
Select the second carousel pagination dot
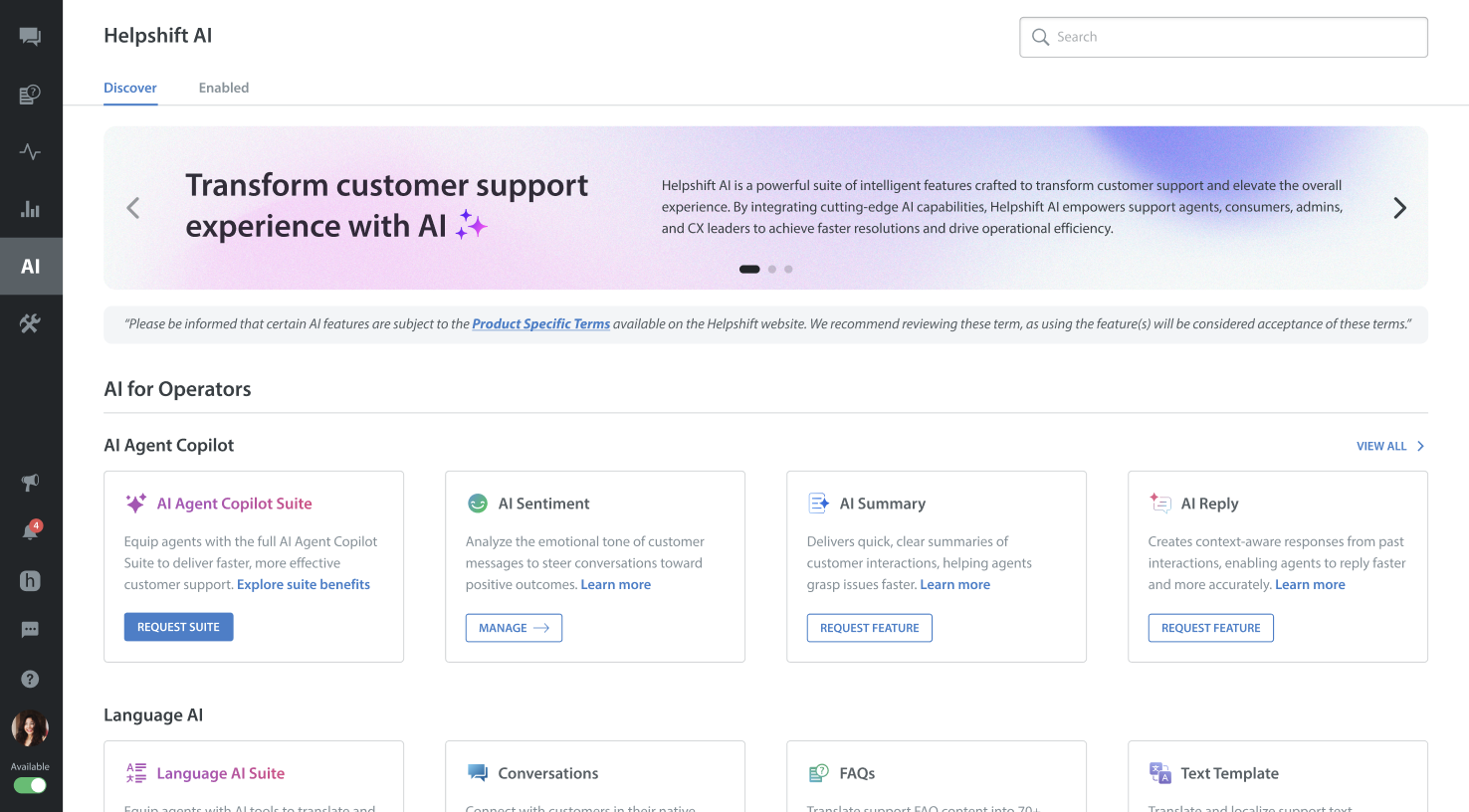click(x=772, y=269)
